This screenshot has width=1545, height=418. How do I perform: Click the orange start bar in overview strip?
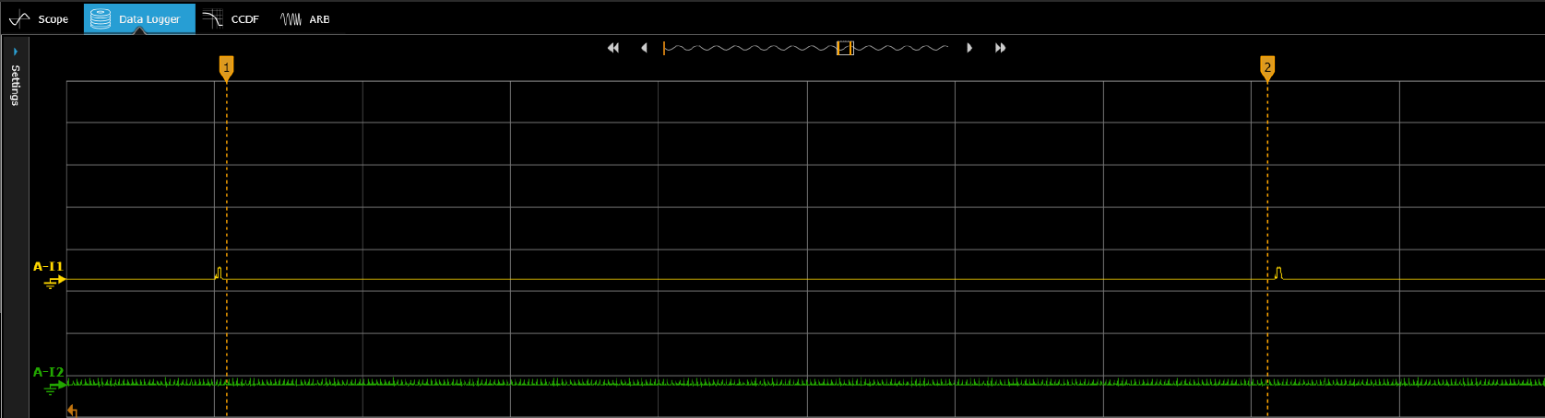pyautogui.click(x=664, y=48)
